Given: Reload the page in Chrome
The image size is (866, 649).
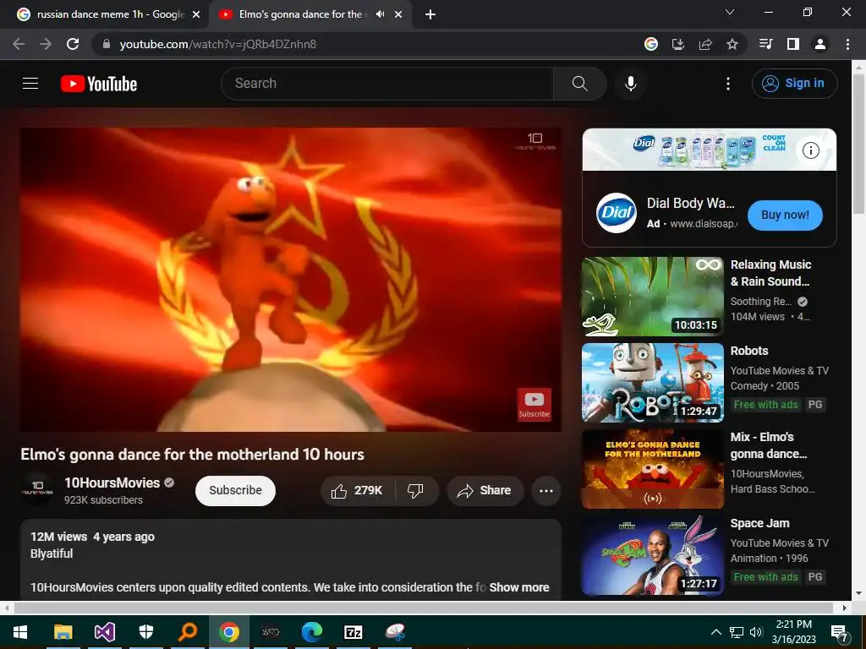Looking at the screenshot, I should tap(73, 44).
